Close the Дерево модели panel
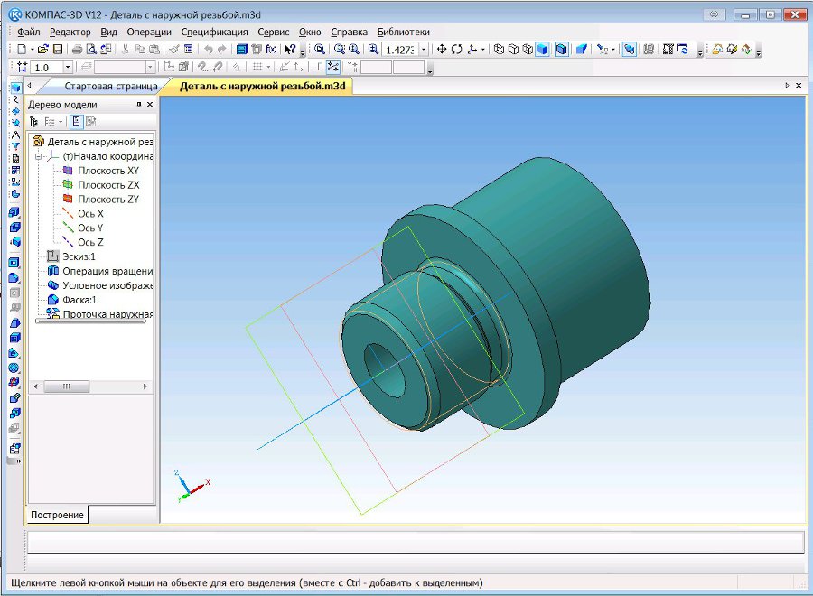This screenshot has width=813, height=596. [x=150, y=105]
